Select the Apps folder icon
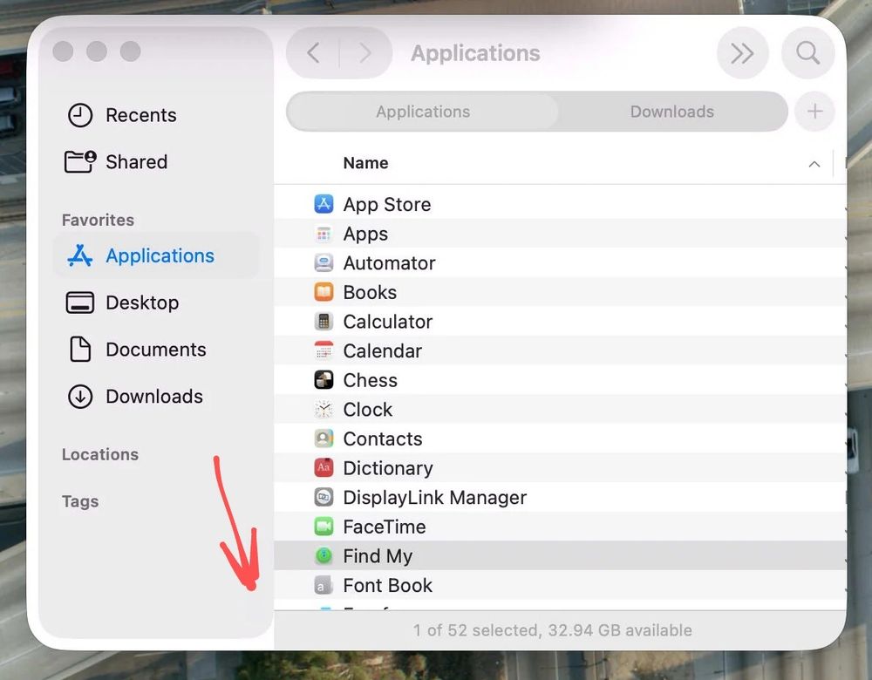 point(324,234)
